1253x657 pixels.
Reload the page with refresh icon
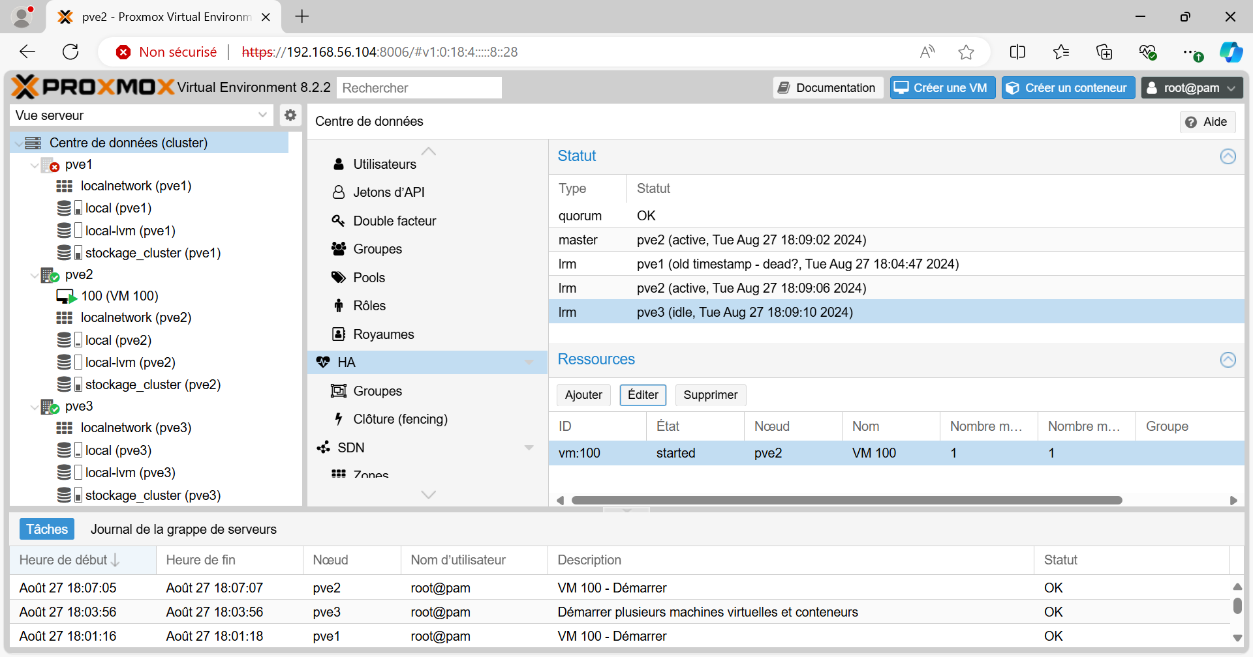(70, 52)
